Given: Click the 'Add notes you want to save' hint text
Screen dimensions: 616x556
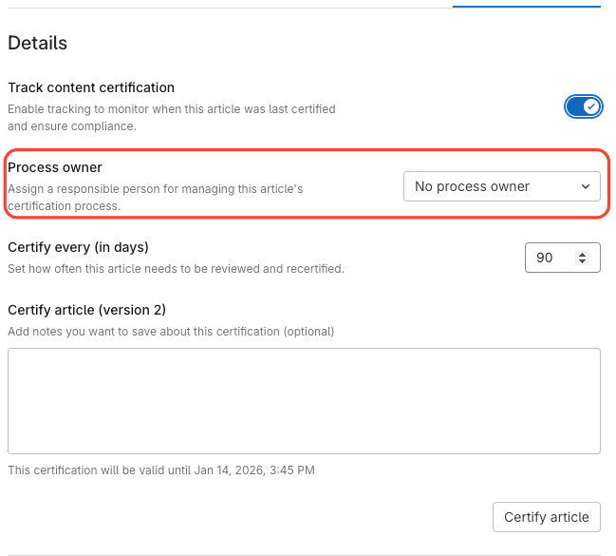Looking at the screenshot, I should pyautogui.click(x=171, y=332).
